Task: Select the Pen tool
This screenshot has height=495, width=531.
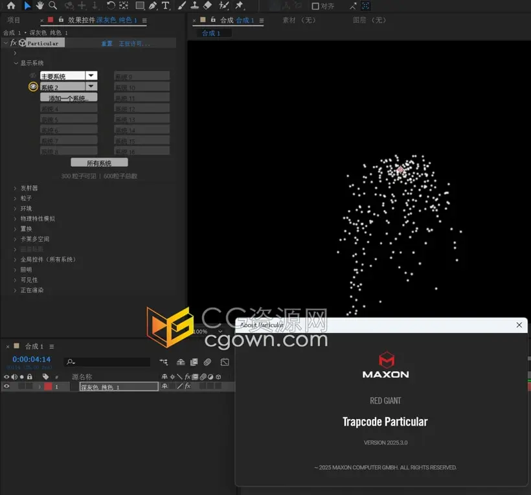Action: 153,5
